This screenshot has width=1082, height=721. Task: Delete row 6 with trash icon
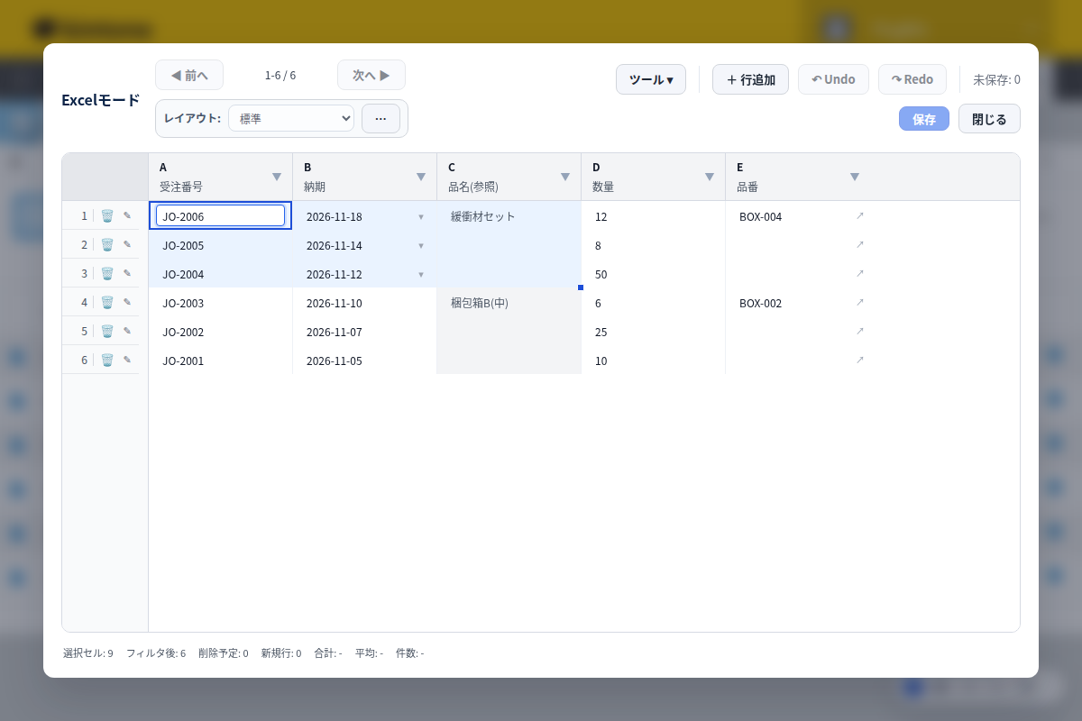pyautogui.click(x=107, y=360)
